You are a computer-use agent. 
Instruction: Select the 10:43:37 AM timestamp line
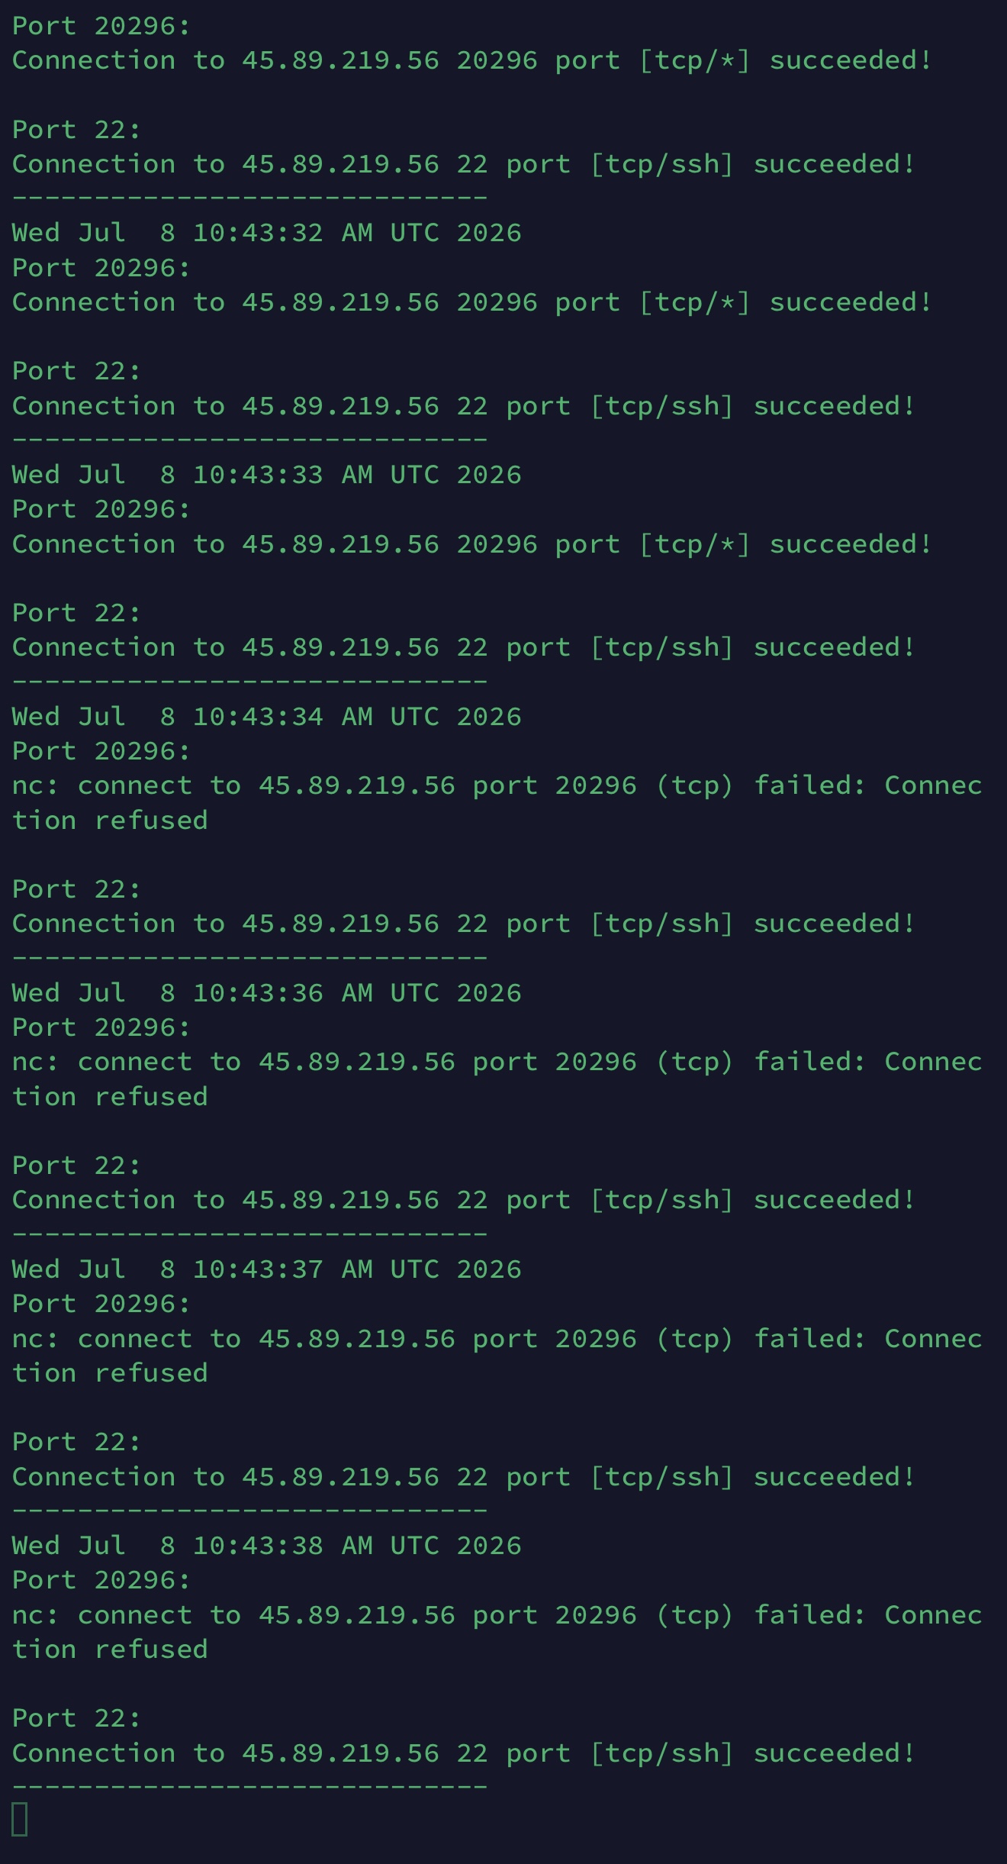[x=267, y=1269]
